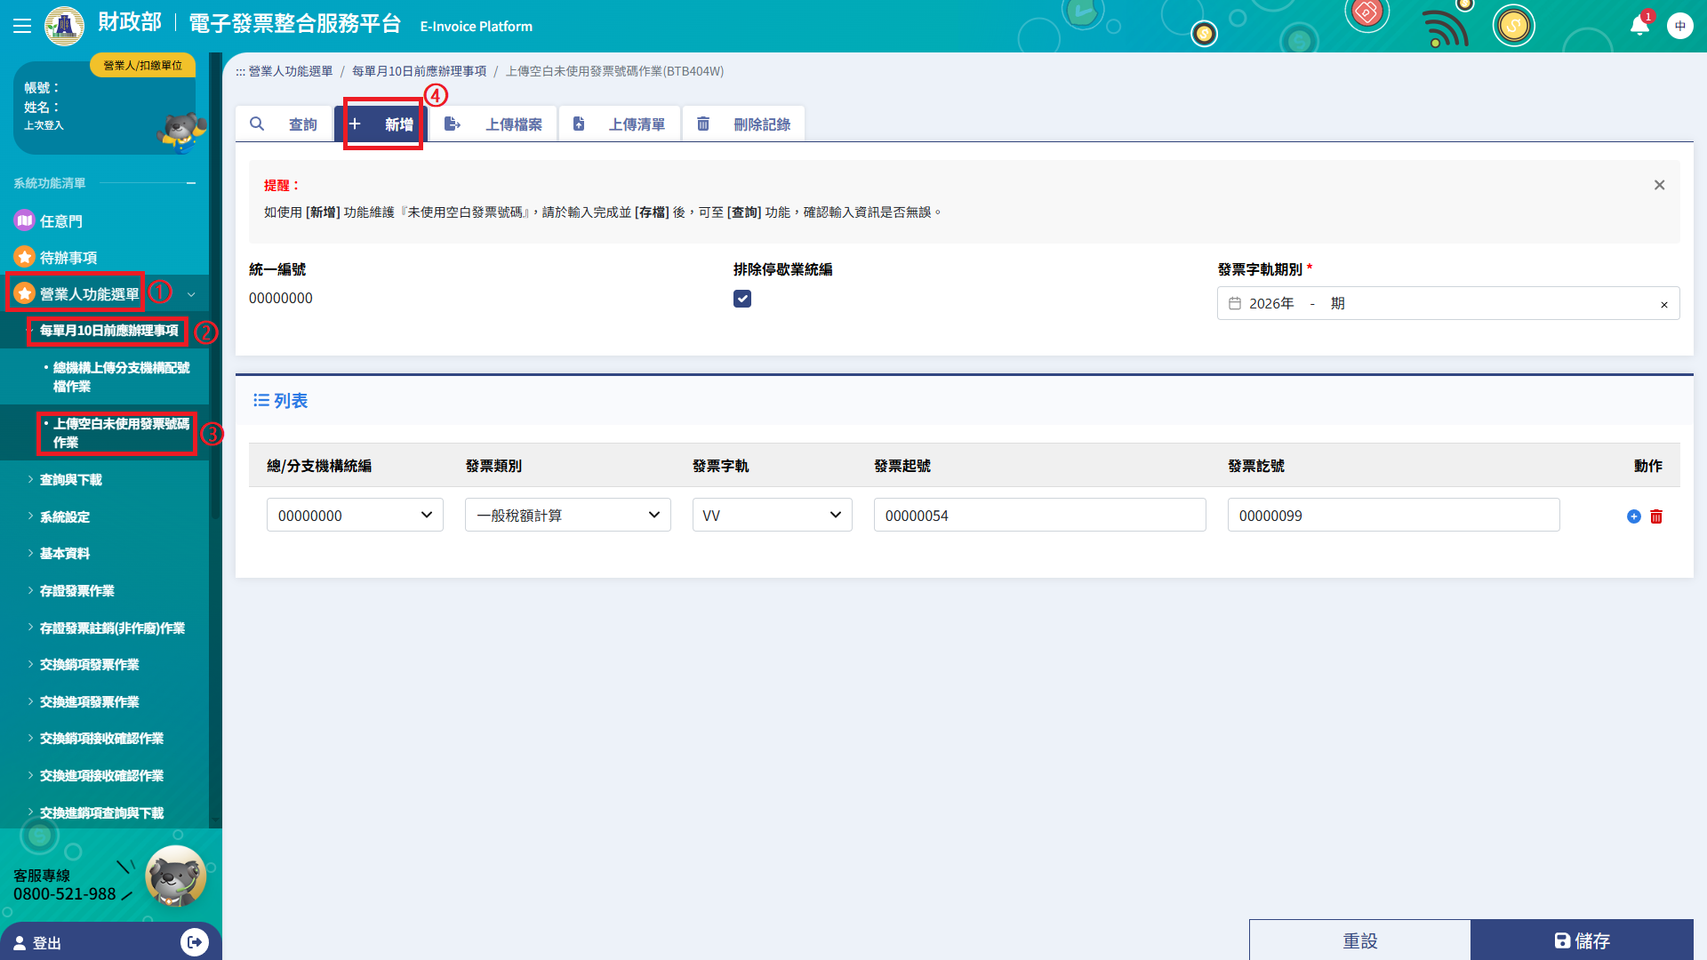This screenshot has height=960, width=1707.
Task: Click the language switch 中 icon
Action: (1679, 26)
